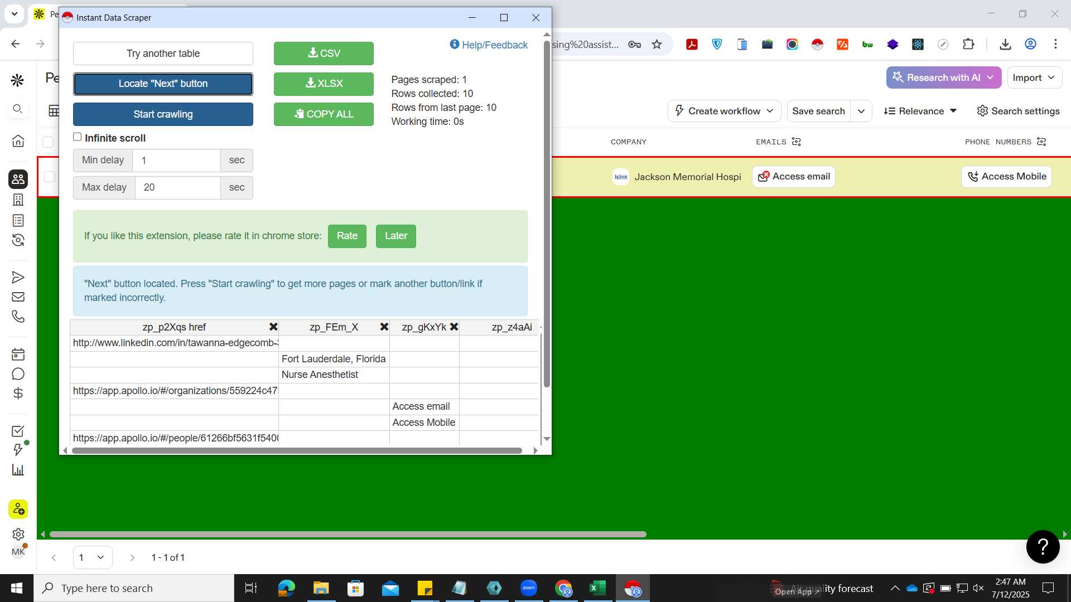This screenshot has height=602, width=1071.
Task: Bookmark this page with the star icon
Action: [x=657, y=44]
